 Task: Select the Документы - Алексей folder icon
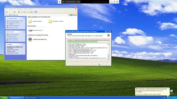tap(50, 21)
